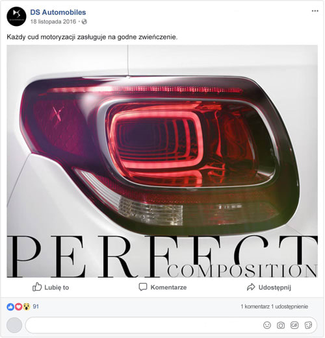Open the taillight Perfect Composition photo
Image resolution: width=325 pixels, height=338 pixels.
click(x=162, y=162)
